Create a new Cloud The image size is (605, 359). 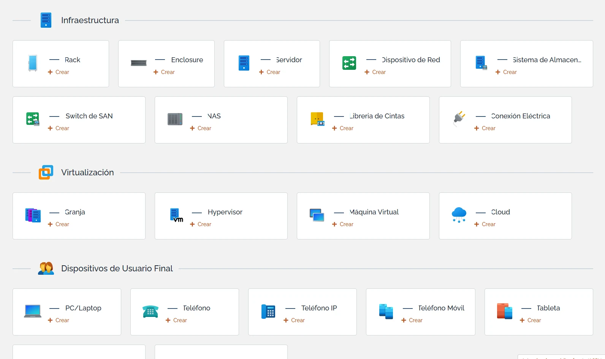(x=485, y=224)
